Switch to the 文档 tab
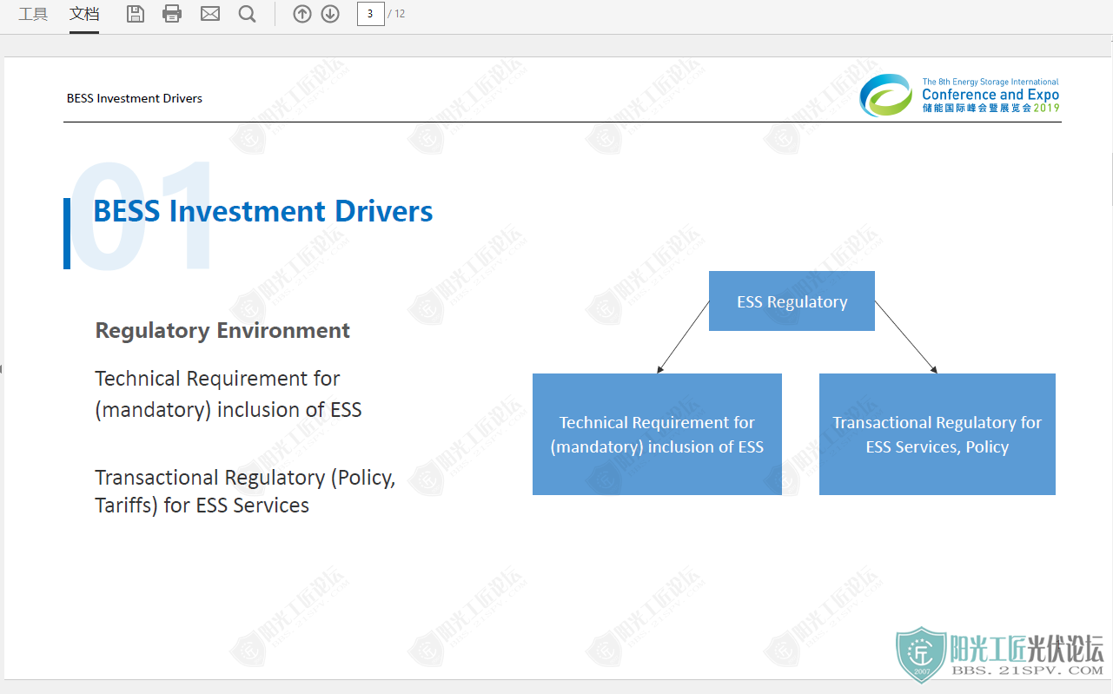This screenshot has width=1113, height=694. click(x=84, y=14)
